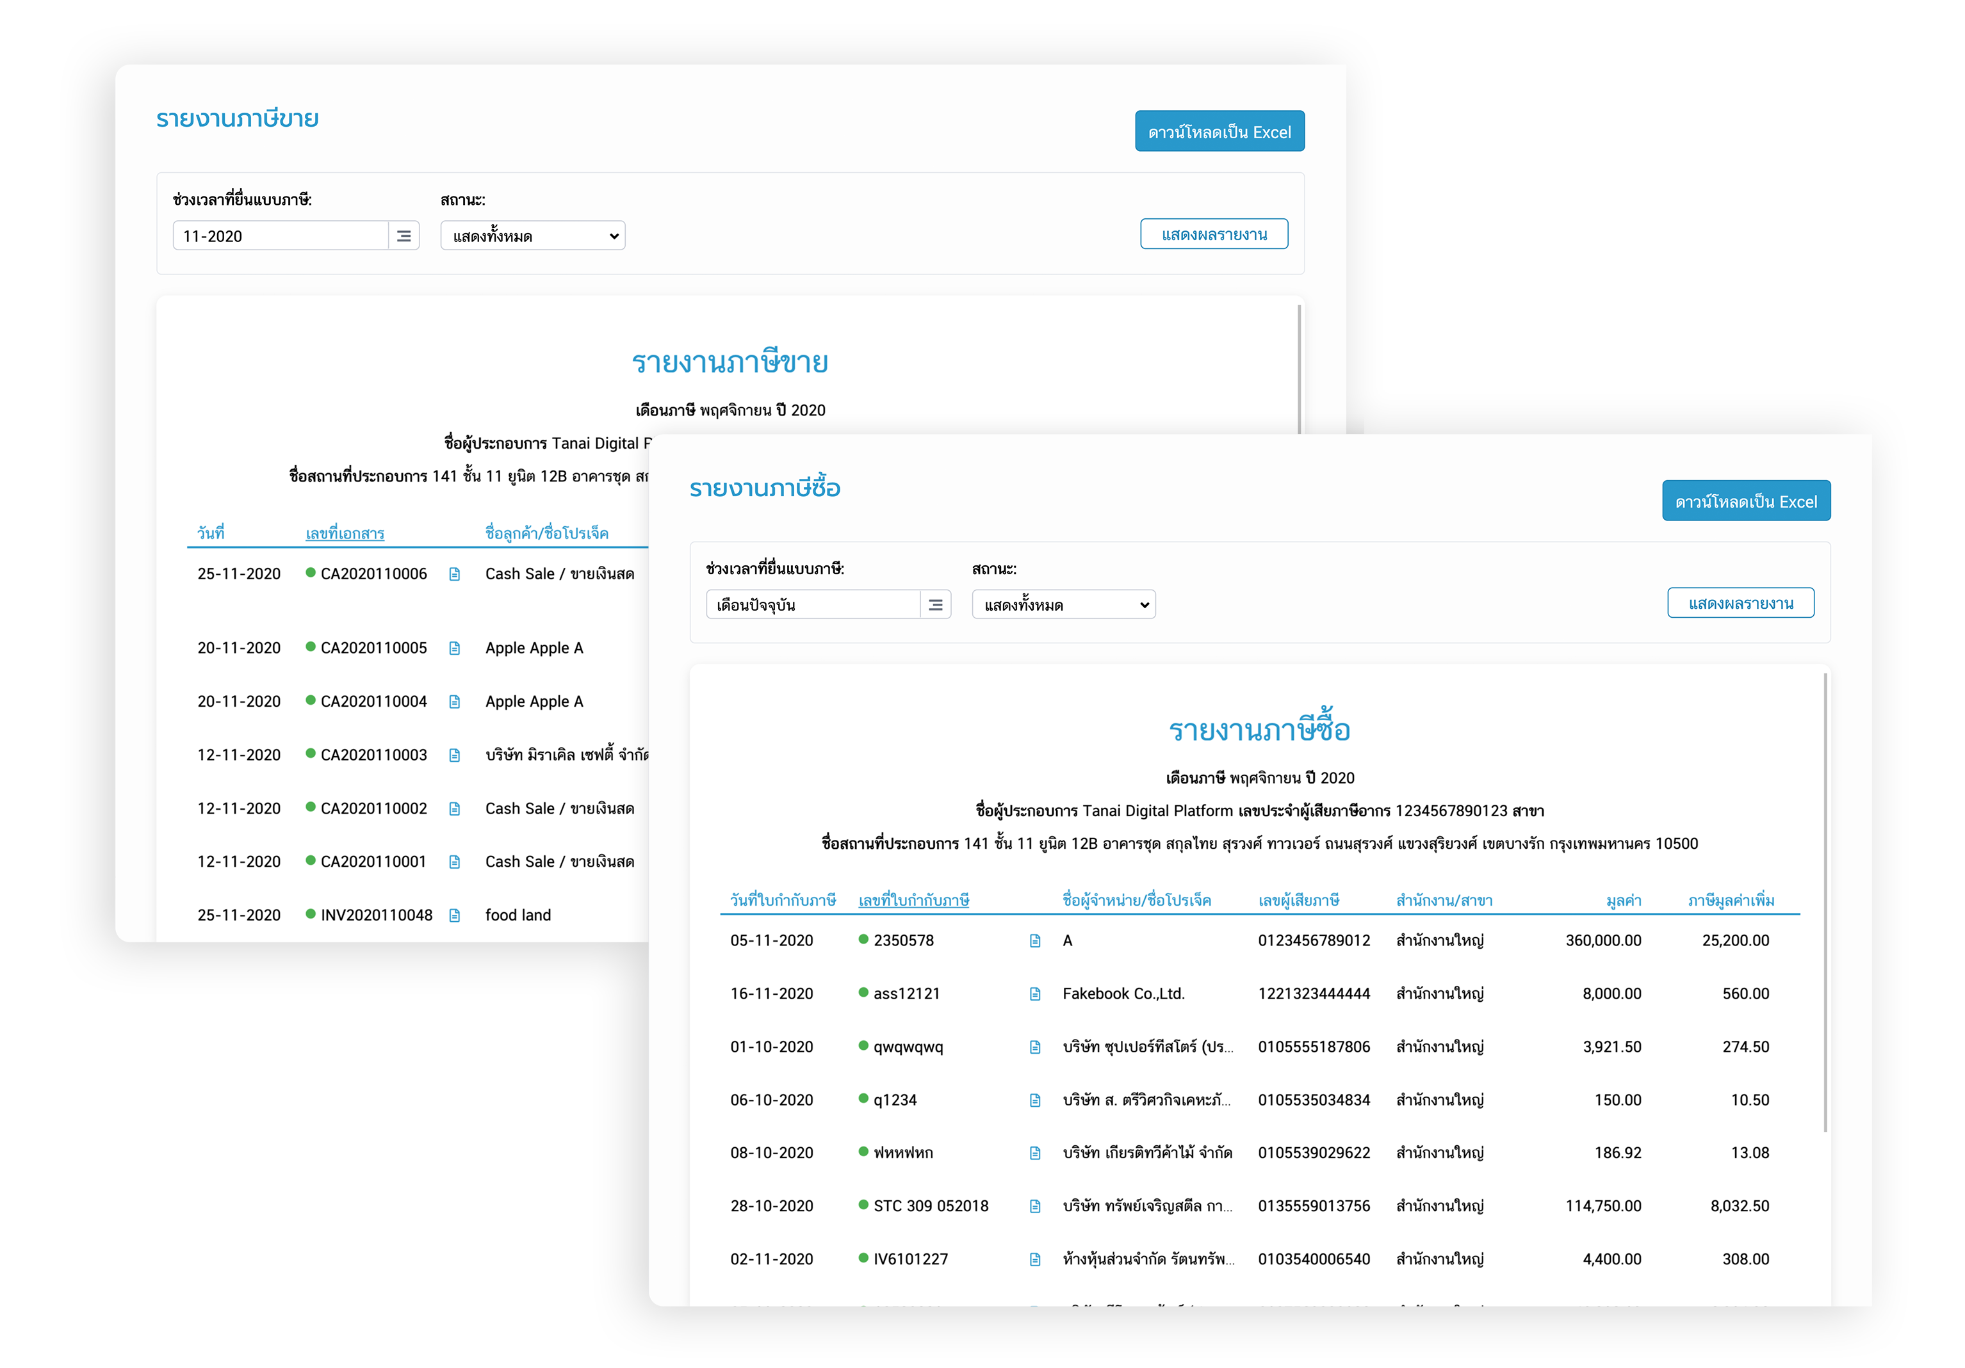Open document icon for STC 309 052018

tap(1035, 1206)
